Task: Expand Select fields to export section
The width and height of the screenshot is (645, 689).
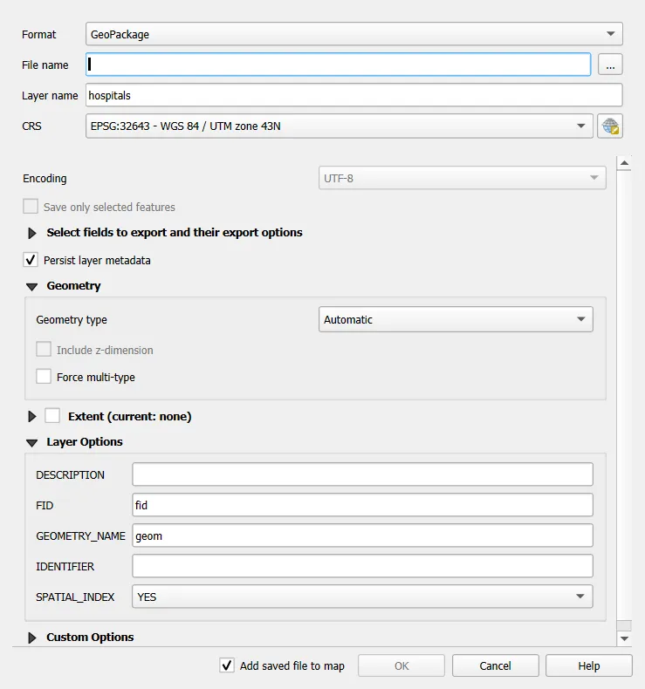Action: coord(32,233)
